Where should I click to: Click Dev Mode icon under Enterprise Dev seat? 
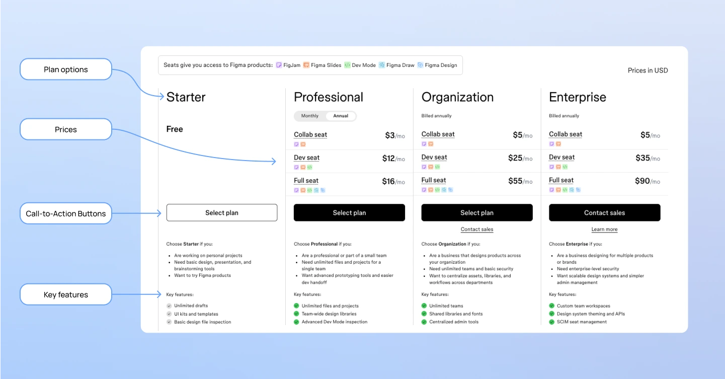[x=565, y=167]
